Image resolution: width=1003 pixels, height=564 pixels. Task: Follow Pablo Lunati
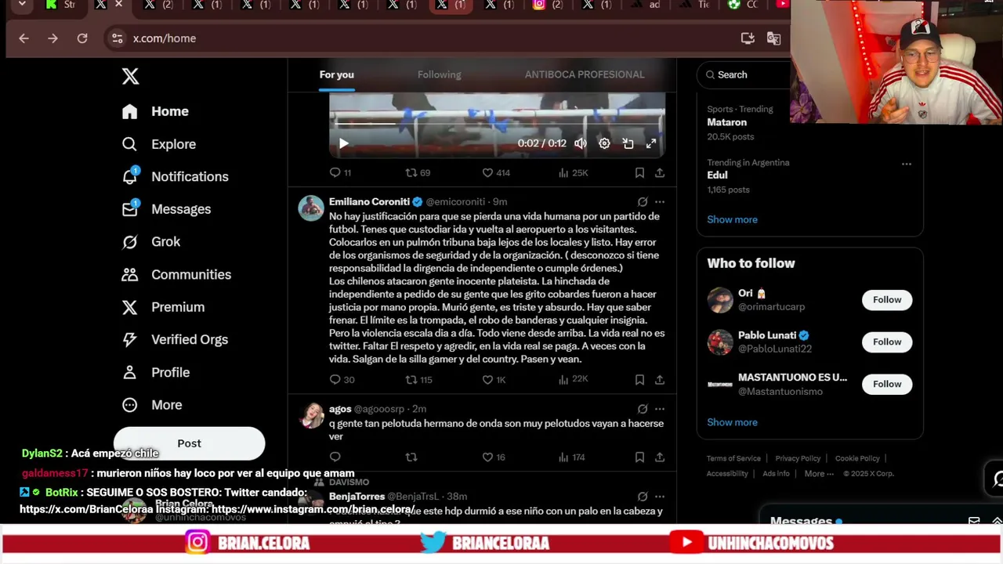(x=887, y=342)
